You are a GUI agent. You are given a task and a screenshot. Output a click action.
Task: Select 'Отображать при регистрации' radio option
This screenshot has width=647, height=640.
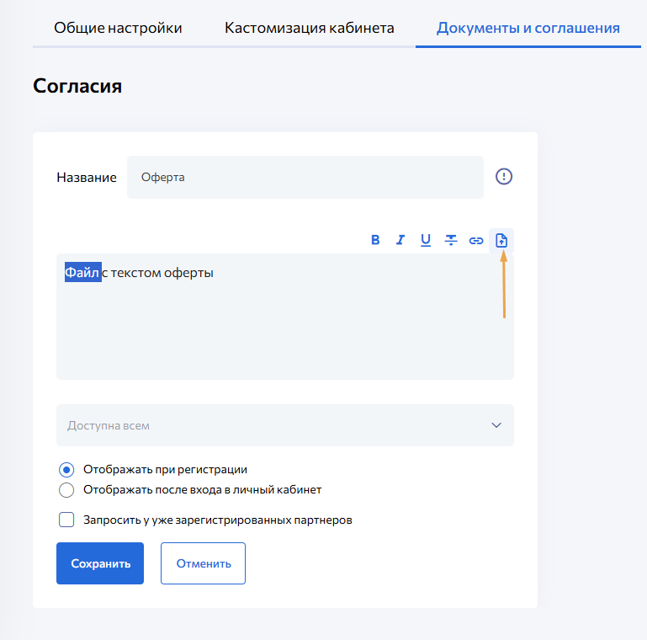tap(67, 470)
